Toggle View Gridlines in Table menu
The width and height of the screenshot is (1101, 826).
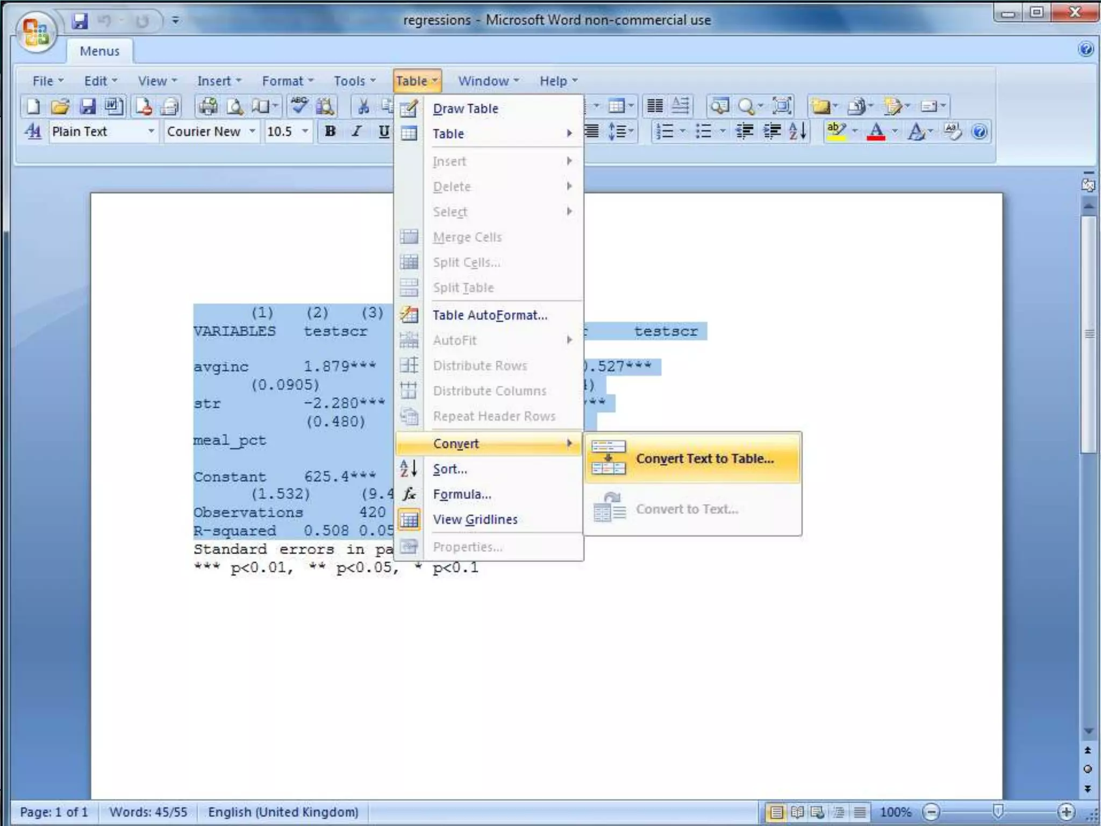(x=475, y=519)
